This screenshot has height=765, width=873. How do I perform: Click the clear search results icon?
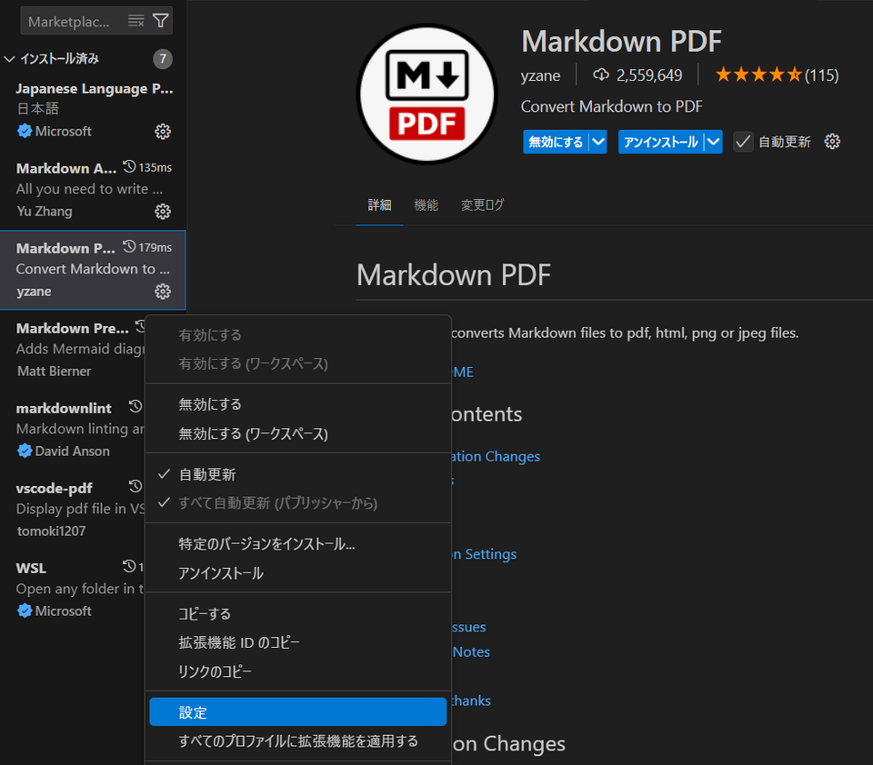click(x=136, y=21)
